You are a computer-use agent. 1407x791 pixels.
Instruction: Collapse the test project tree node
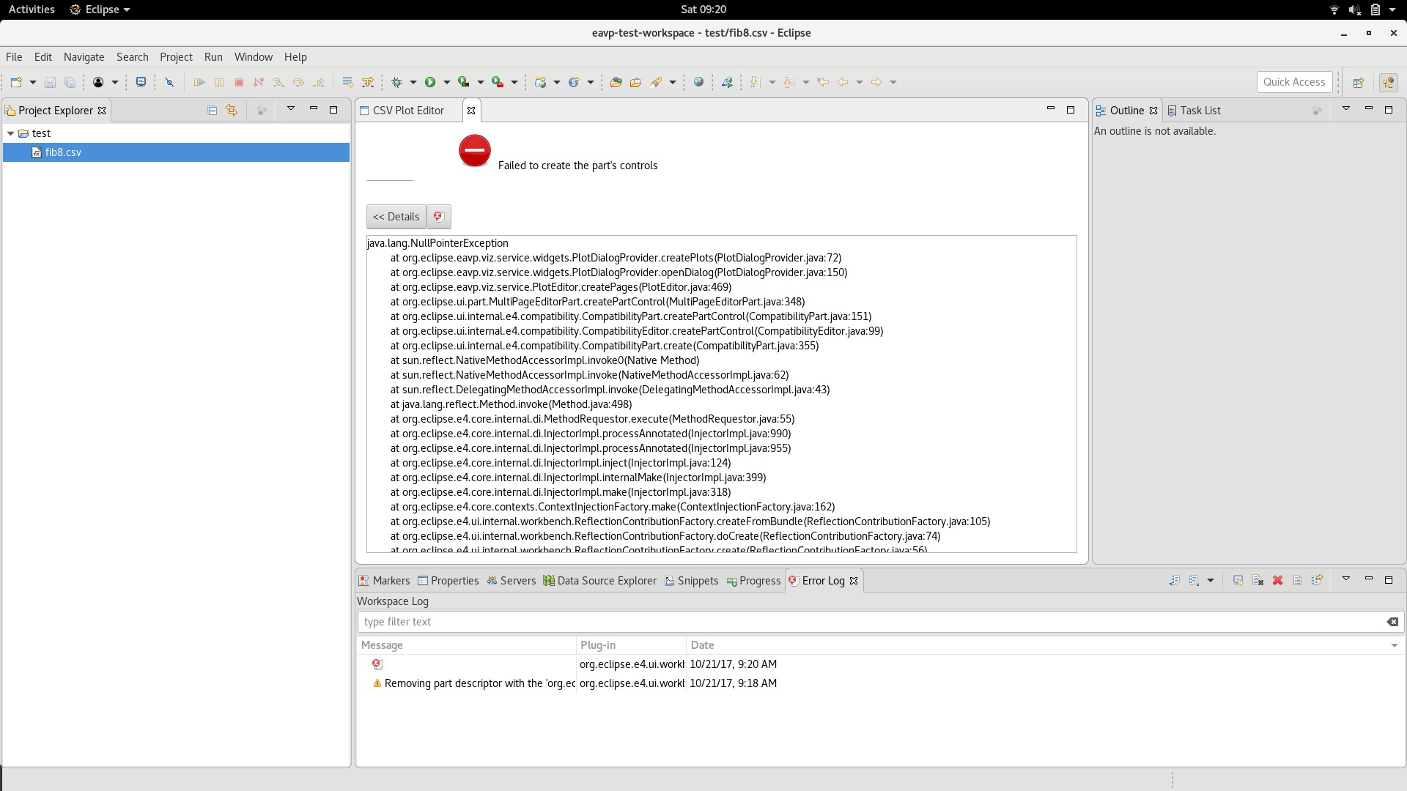click(11, 133)
